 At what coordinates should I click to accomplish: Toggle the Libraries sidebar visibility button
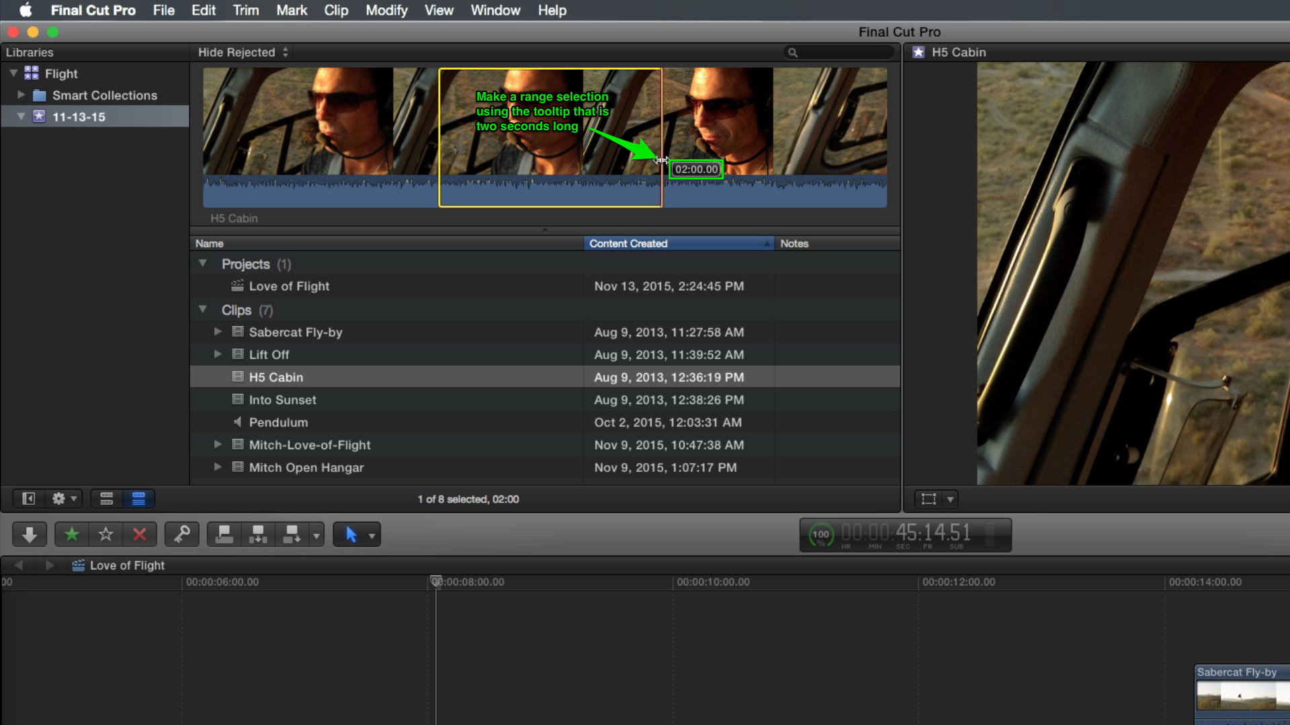click(x=28, y=499)
